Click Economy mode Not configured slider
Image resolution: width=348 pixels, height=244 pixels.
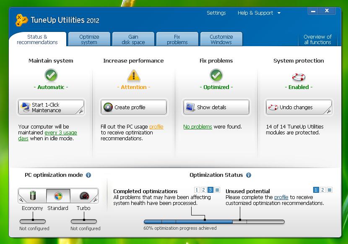pos(33,221)
